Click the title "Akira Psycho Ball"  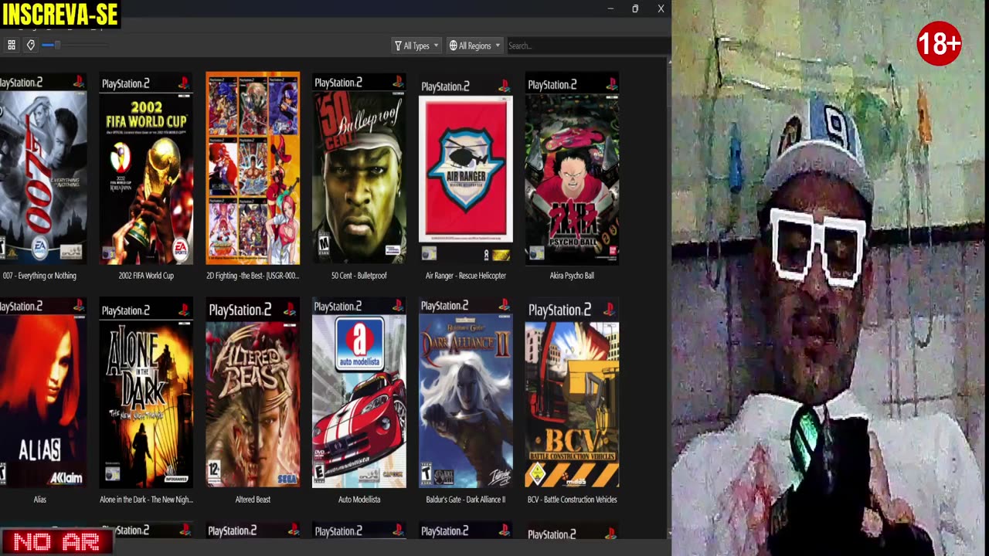click(572, 276)
